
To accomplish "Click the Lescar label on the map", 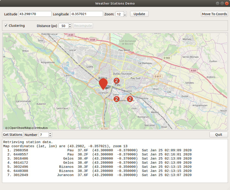I will point(73,50).
